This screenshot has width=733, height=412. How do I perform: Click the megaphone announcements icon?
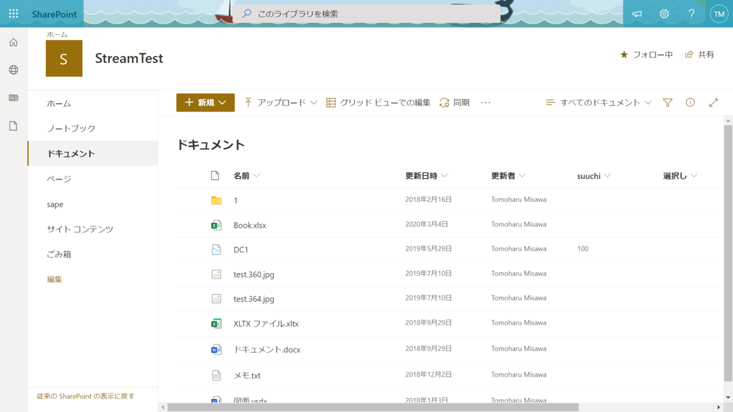click(x=637, y=13)
